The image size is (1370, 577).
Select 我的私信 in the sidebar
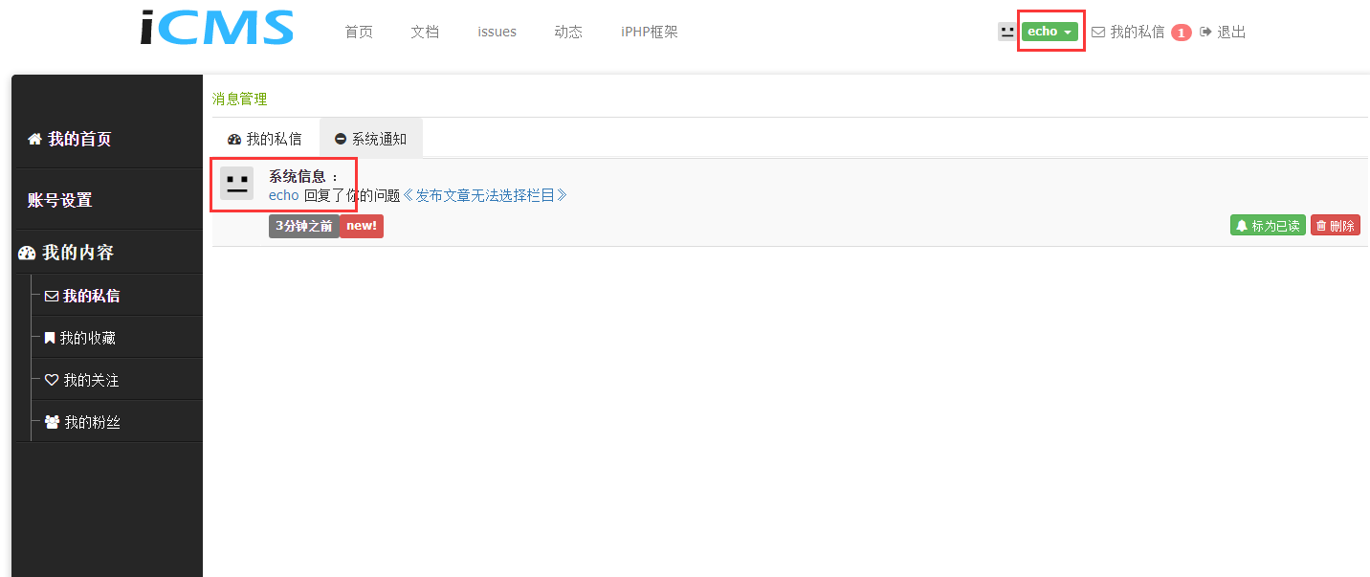coord(91,296)
